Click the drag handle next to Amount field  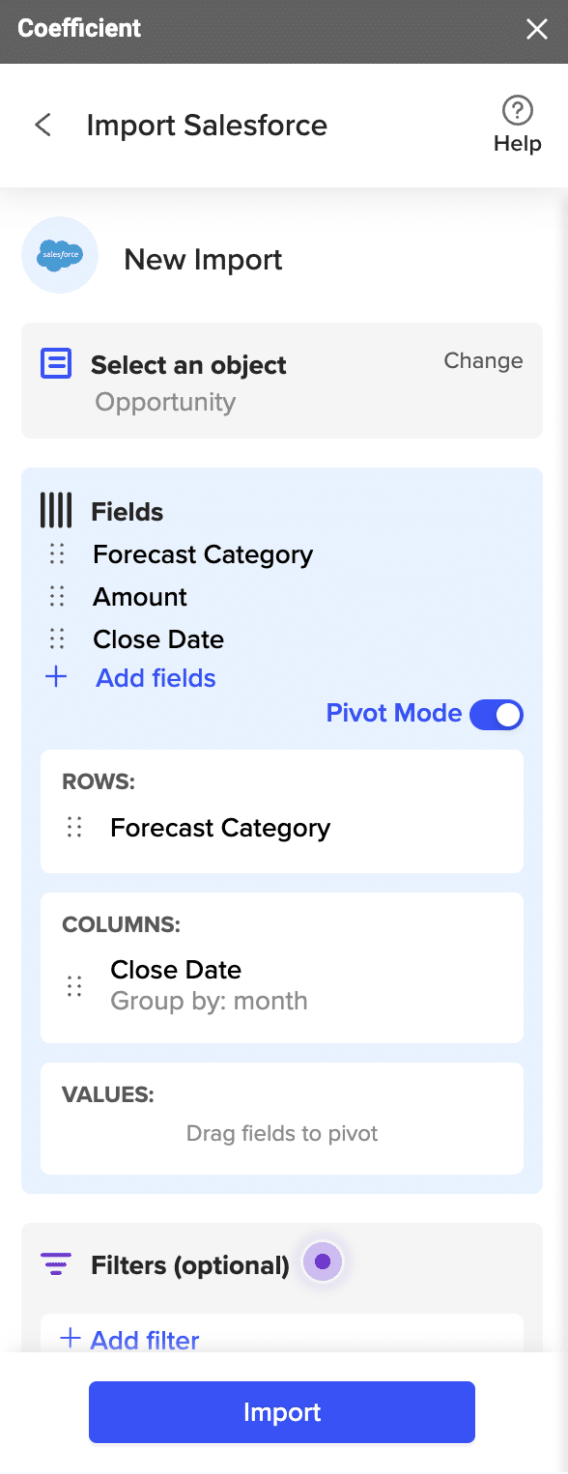click(x=57, y=597)
